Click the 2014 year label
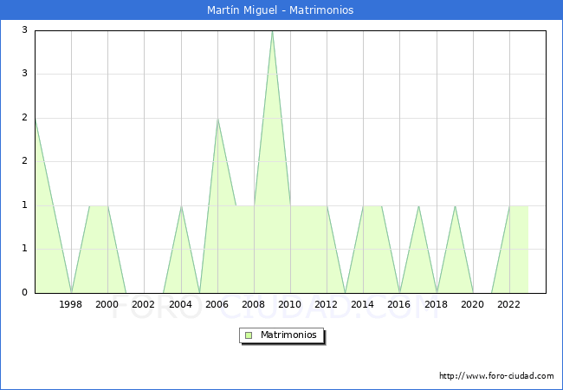 point(363,304)
